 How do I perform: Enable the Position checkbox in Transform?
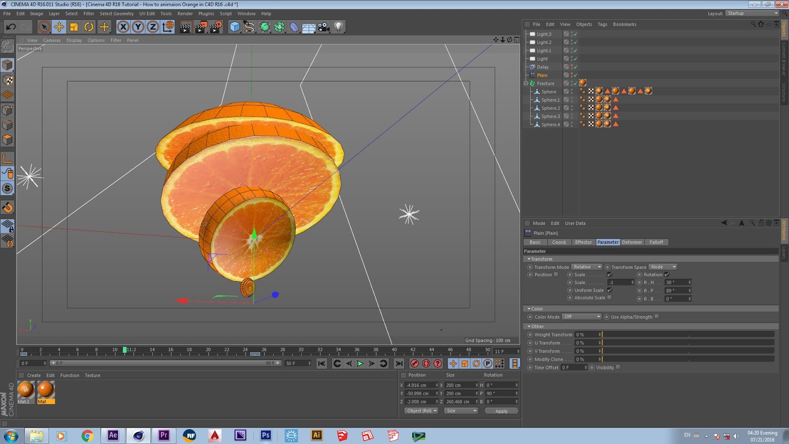(556, 275)
